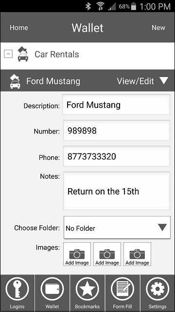Tap the Ford Mustang car icon

[x=15, y=81]
